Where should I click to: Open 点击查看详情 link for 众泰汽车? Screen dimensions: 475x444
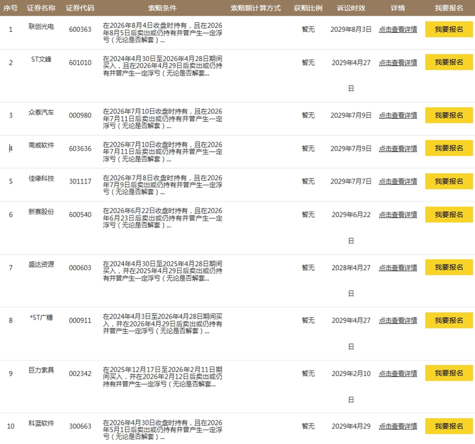[398, 115]
